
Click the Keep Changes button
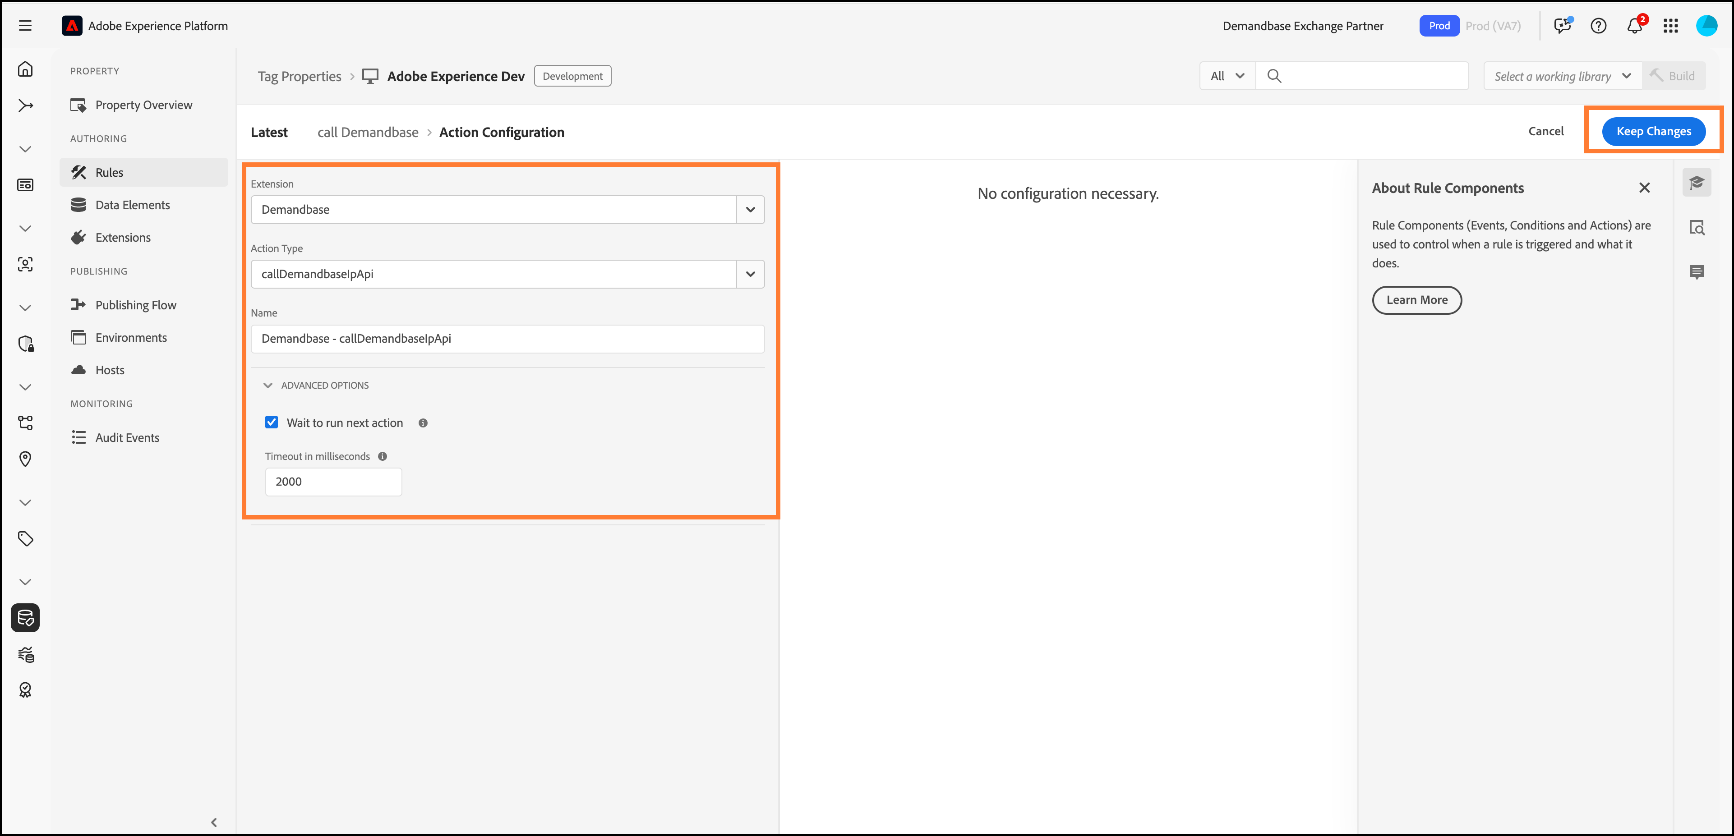1653,131
